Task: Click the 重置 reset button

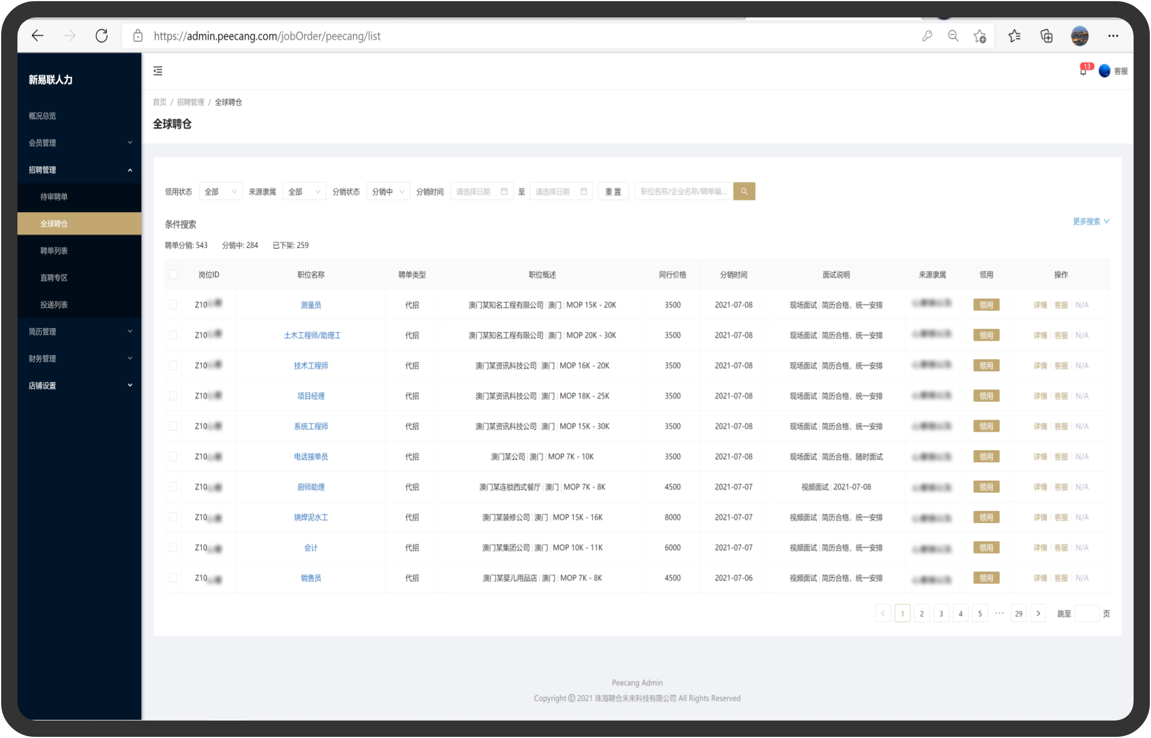Action: [613, 191]
